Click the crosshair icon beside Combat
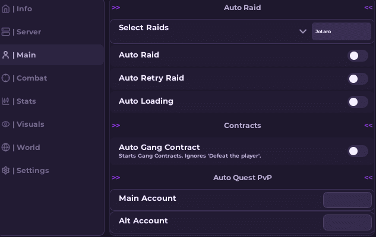This screenshot has width=376, height=237. pos(6,78)
